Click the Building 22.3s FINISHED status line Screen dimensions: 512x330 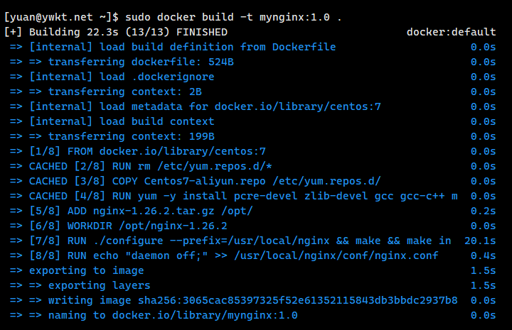[x=116, y=32]
